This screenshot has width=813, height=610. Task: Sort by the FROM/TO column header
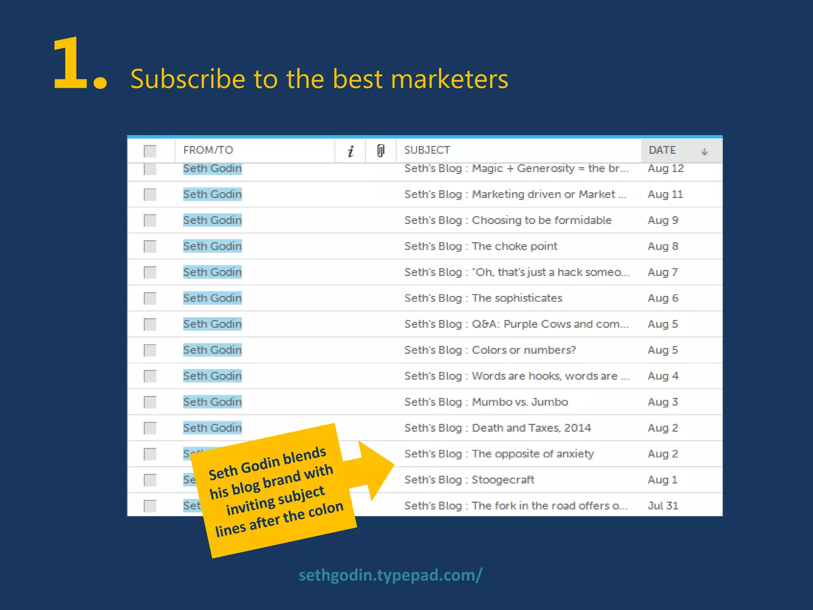[x=208, y=150]
